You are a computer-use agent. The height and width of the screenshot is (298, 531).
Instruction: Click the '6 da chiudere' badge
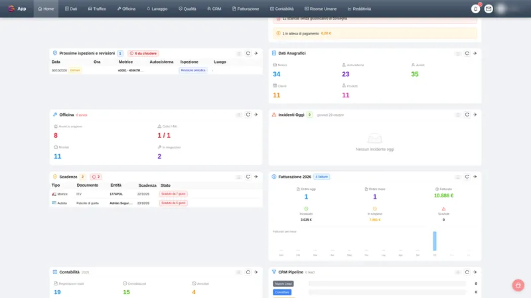click(x=143, y=54)
